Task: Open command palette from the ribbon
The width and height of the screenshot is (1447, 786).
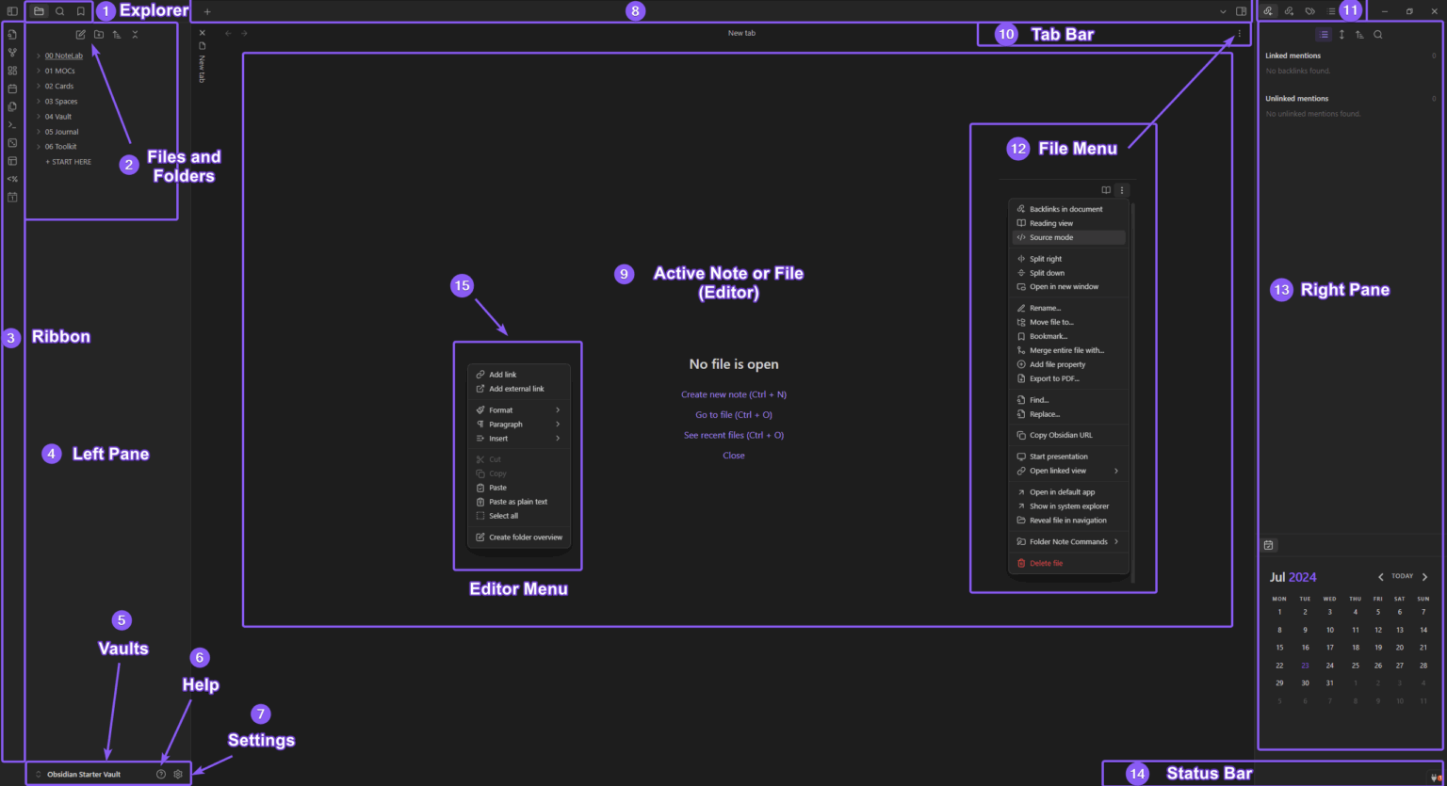Action: [12, 124]
